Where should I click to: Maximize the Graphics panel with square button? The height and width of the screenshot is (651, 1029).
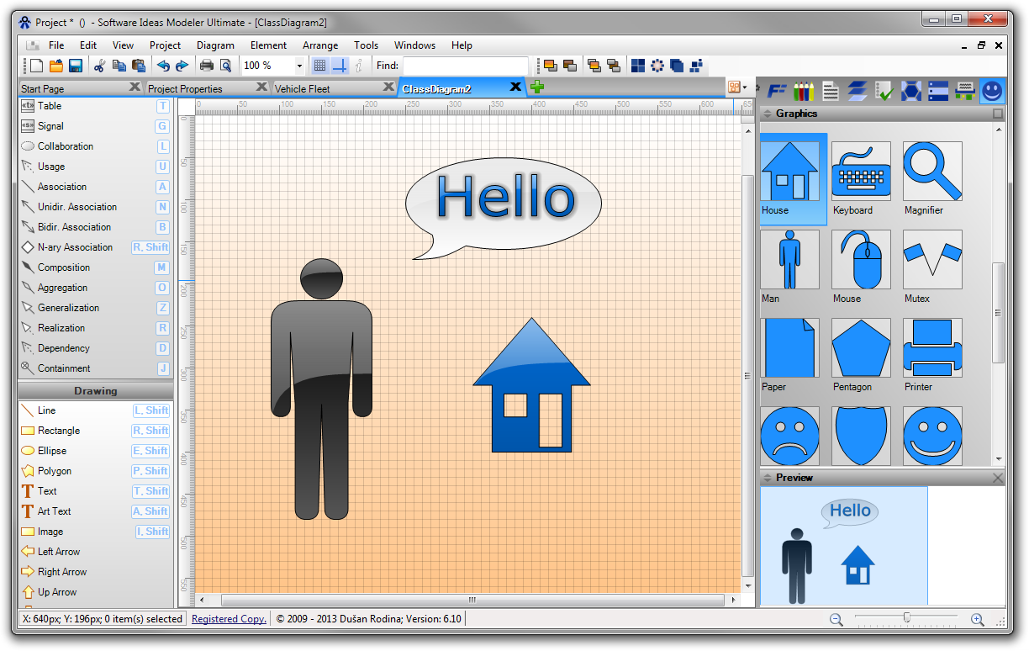(998, 114)
